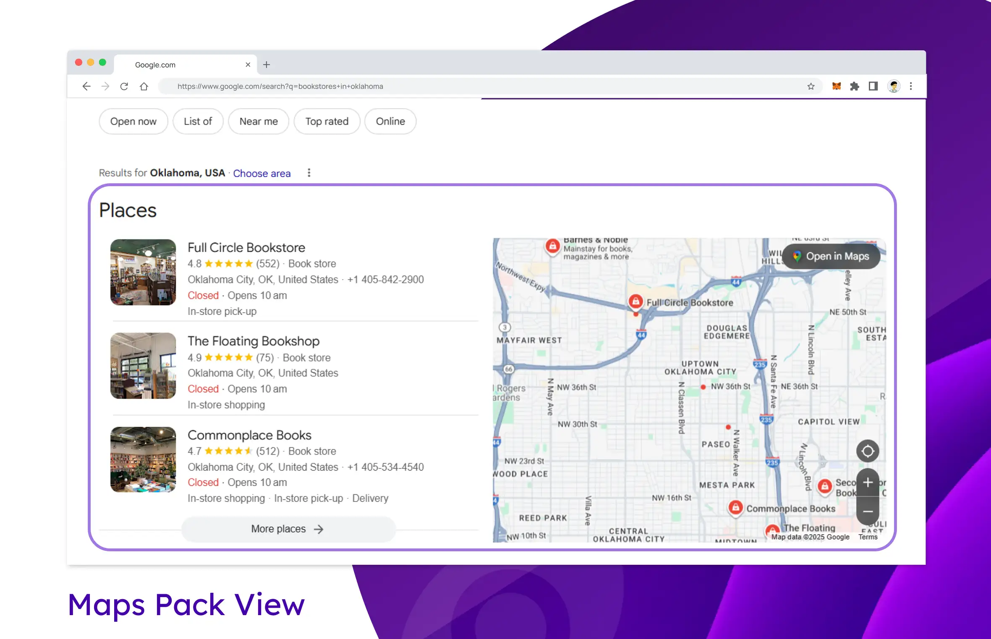Reload the page with the refresh icon
Screen dimensions: 991x639
(x=124, y=86)
